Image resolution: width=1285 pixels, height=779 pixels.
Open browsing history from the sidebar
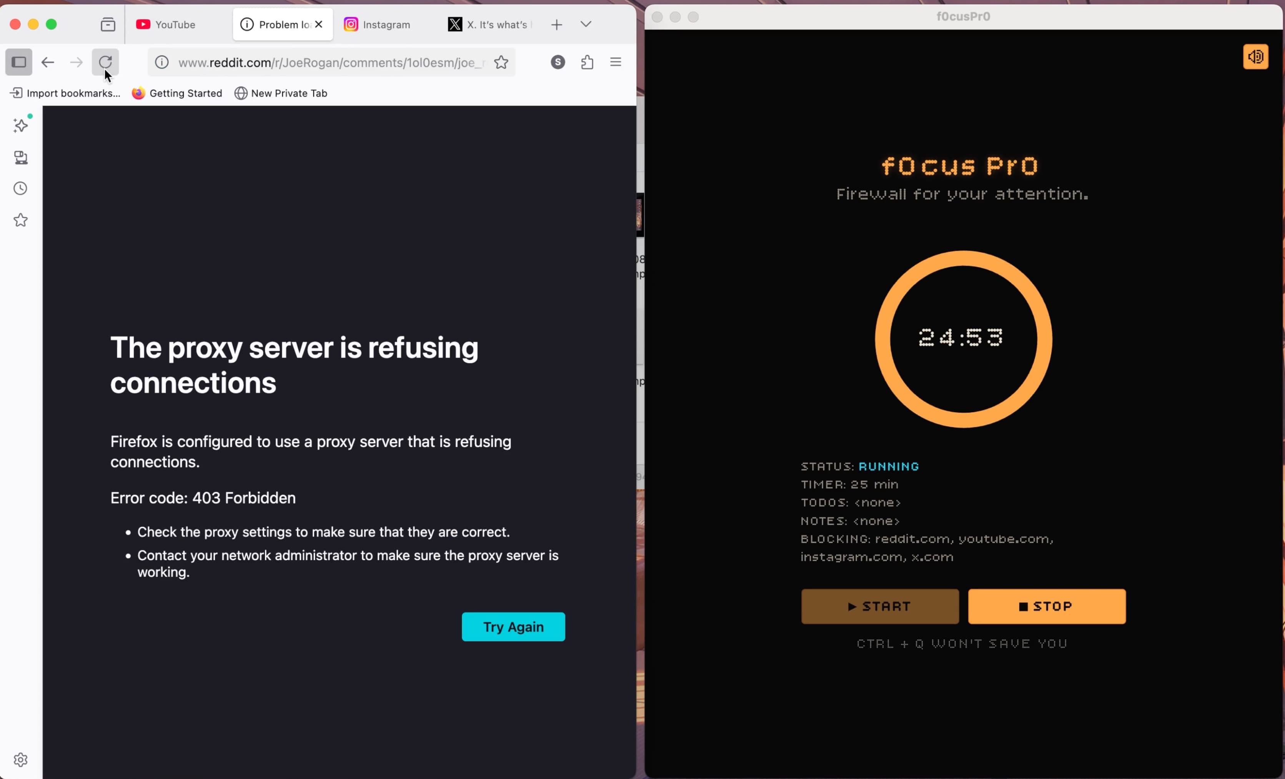point(20,188)
